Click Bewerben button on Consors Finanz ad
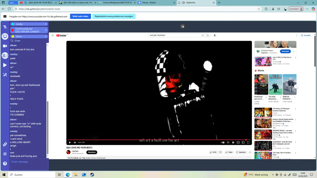This screenshot has height=178, width=317. [x=285, y=51]
